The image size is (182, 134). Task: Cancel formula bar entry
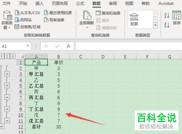pos(46,46)
